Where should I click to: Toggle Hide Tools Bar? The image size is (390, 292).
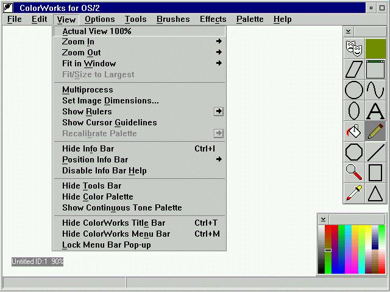point(140,186)
